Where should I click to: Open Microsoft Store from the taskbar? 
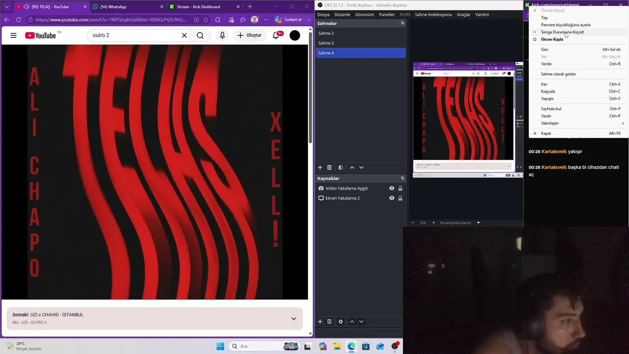coord(366,346)
